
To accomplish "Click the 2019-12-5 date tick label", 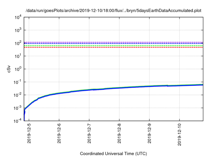I will 29,134.
